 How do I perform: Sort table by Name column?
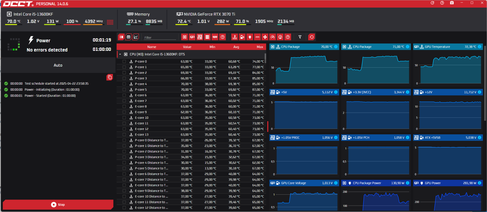[x=152, y=47]
